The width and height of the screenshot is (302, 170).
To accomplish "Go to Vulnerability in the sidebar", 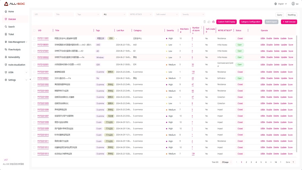I will coord(14,57).
